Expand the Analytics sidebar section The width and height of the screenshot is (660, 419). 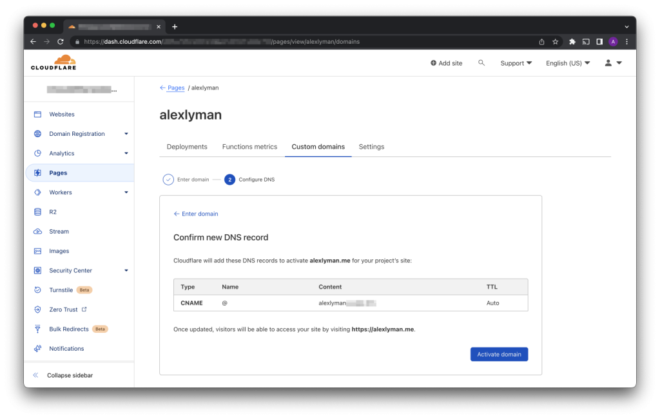pyautogui.click(x=126, y=153)
